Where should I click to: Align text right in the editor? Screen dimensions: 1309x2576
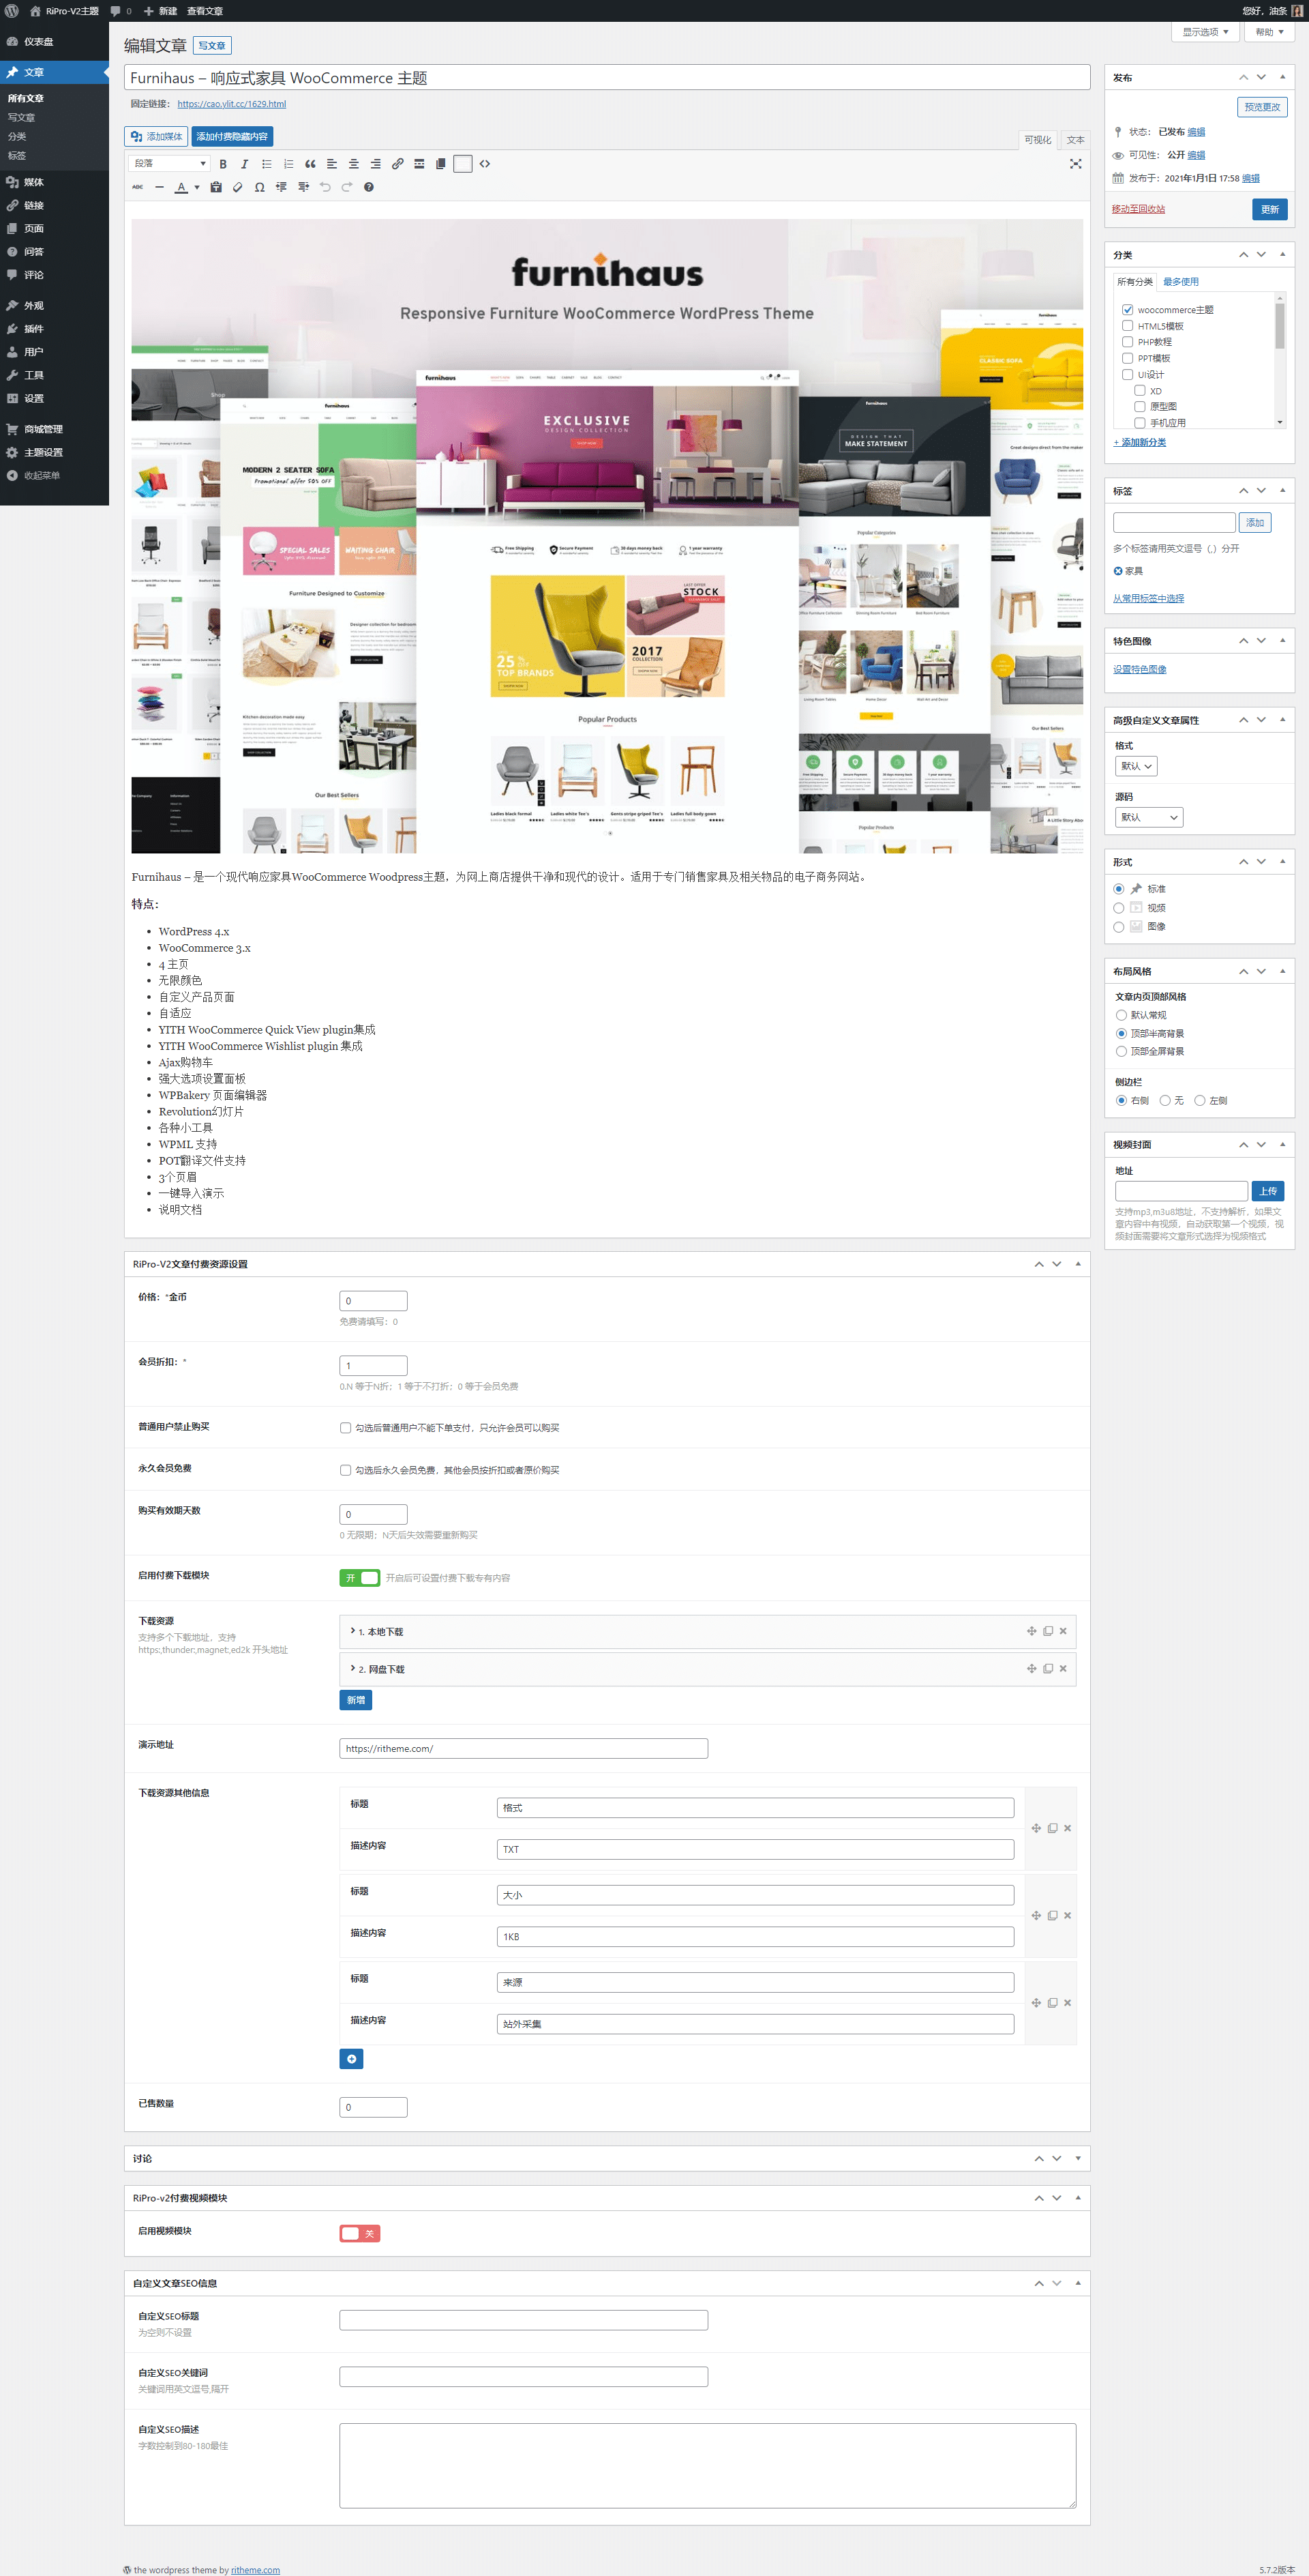click(376, 164)
